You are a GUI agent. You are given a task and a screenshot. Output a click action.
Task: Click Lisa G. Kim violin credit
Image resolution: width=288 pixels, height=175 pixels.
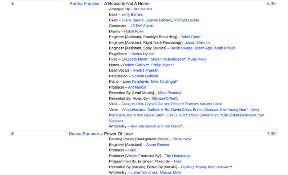pos(176,115)
